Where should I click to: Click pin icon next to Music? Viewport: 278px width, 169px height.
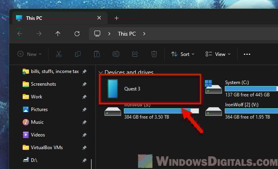click(x=84, y=122)
